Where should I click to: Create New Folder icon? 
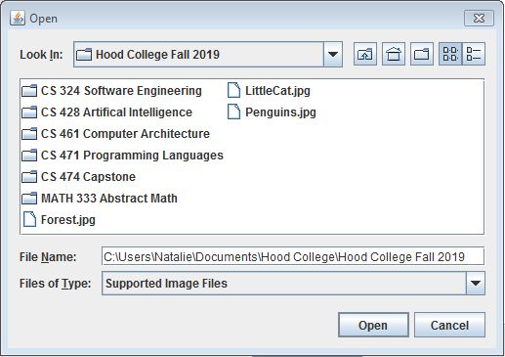click(x=422, y=54)
